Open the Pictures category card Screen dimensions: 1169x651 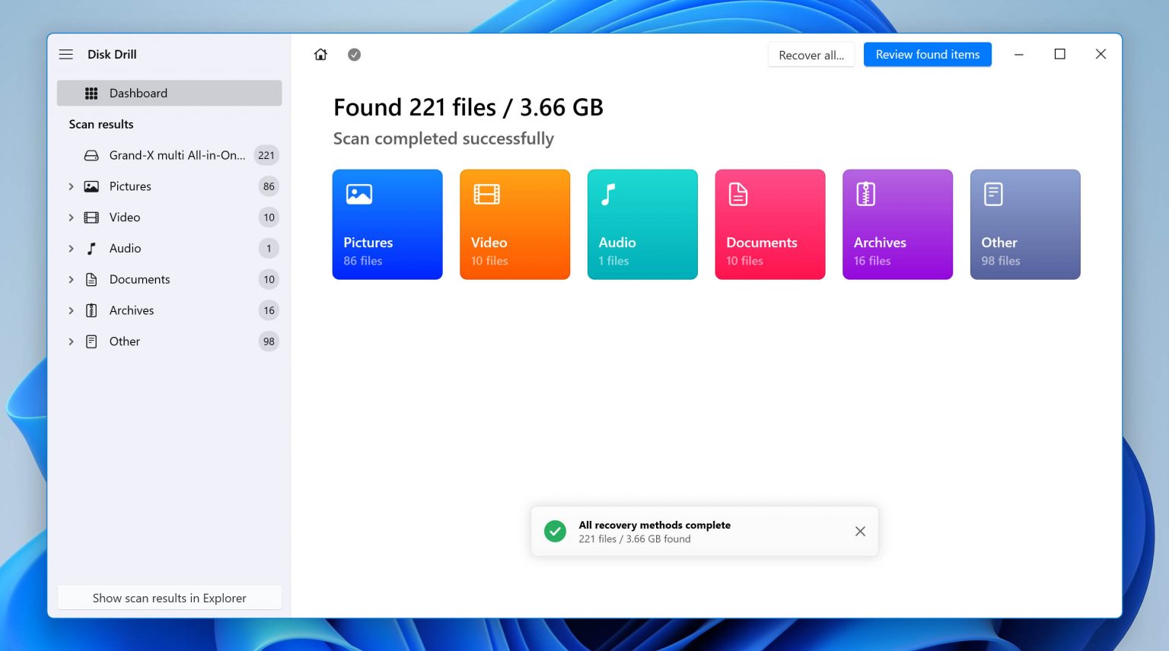(387, 224)
